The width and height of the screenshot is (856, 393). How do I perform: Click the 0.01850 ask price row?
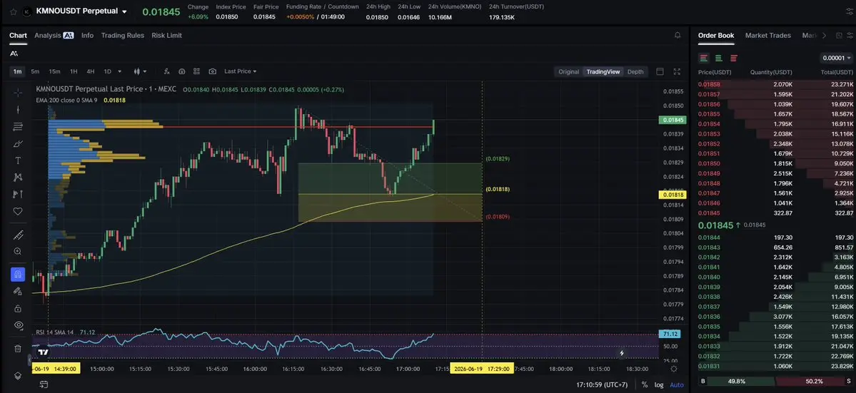tap(776, 163)
